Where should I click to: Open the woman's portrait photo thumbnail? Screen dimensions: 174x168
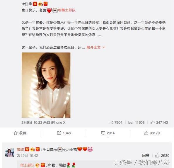point(46,85)
